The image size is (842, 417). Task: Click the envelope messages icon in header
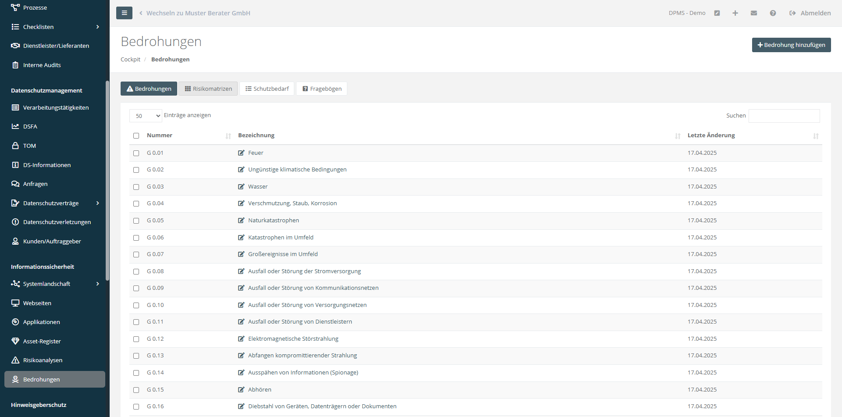pos(754,13)
